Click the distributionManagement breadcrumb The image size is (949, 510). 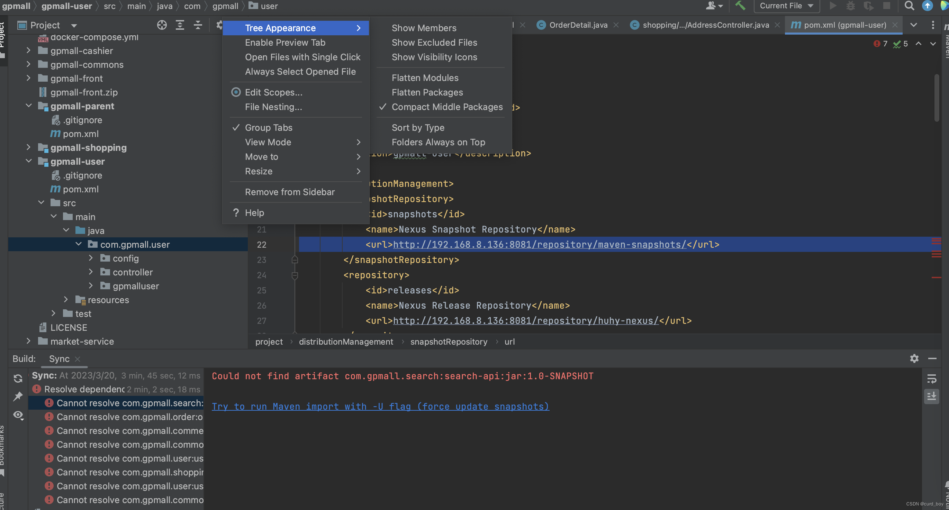[345, 342]
